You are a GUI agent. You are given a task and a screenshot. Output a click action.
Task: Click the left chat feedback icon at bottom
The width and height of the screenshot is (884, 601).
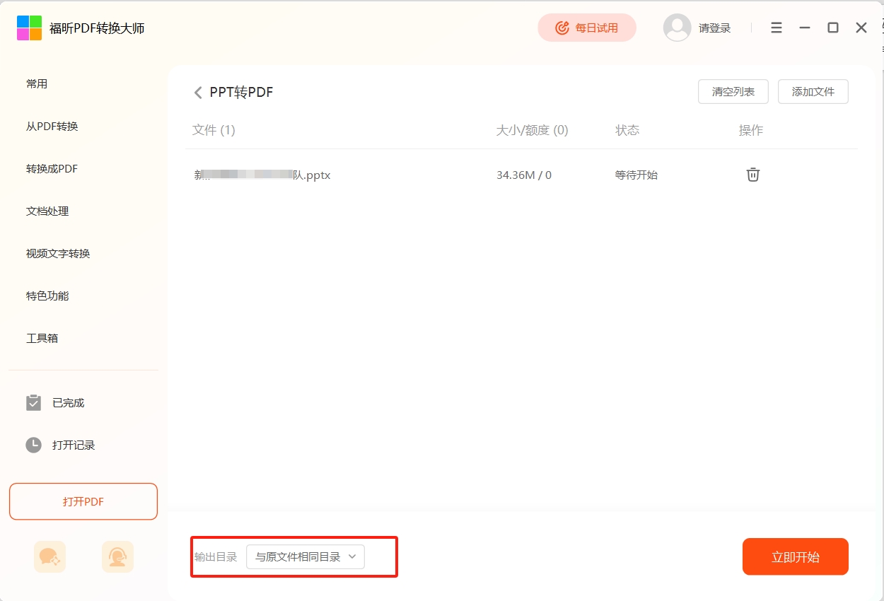coord(50,556)
